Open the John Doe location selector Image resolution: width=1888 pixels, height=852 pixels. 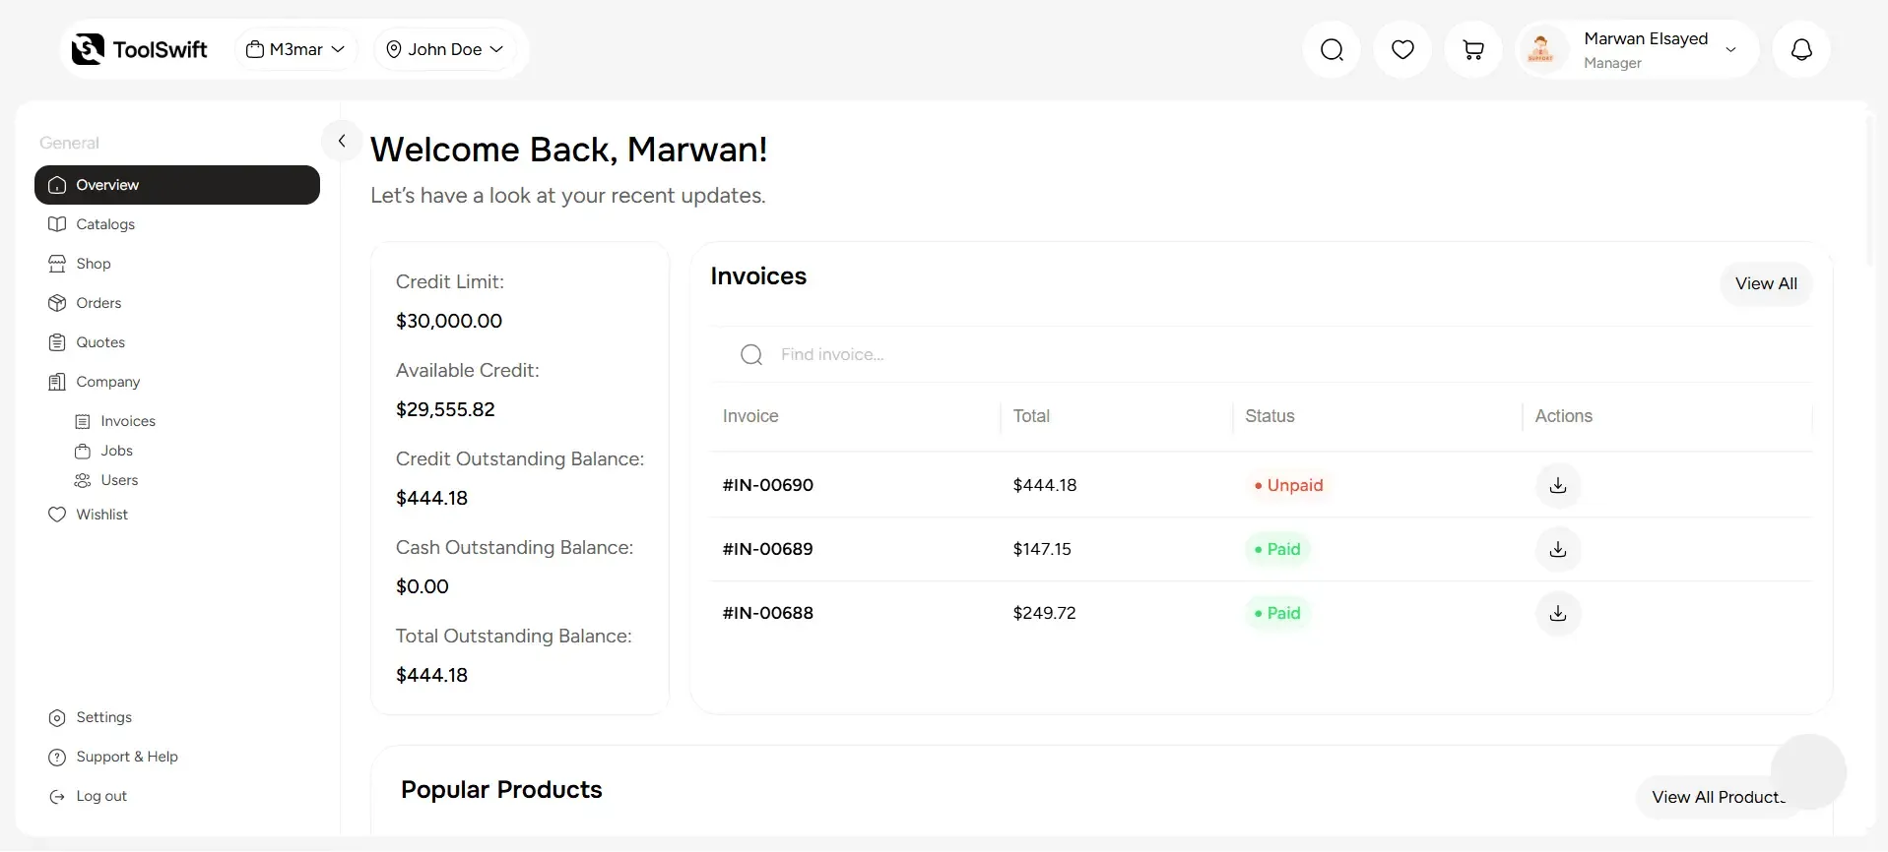point(444,48)
